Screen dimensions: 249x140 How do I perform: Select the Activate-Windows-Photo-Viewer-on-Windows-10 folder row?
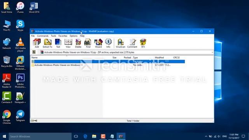coord(108,65)
